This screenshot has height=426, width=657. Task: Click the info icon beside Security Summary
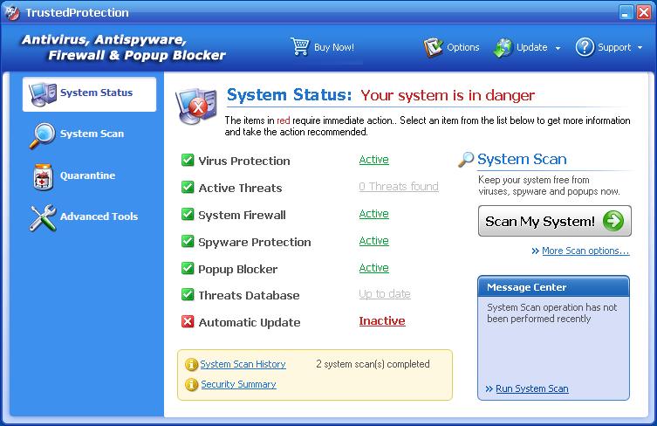tap(191, 384)
